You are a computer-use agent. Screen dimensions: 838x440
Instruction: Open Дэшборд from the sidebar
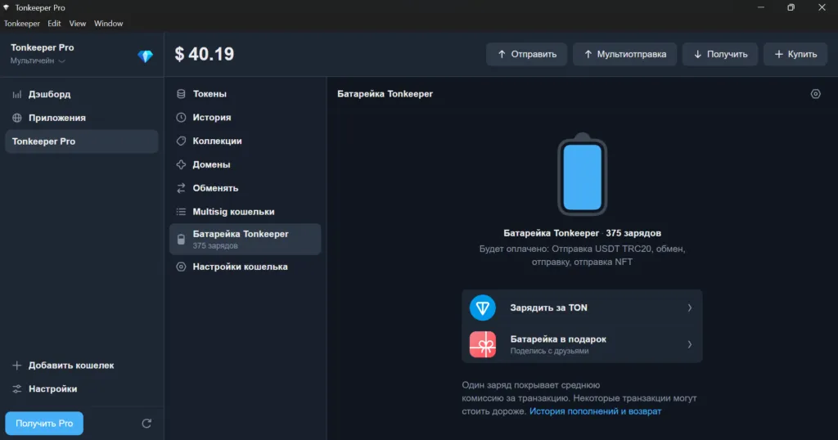49,94
